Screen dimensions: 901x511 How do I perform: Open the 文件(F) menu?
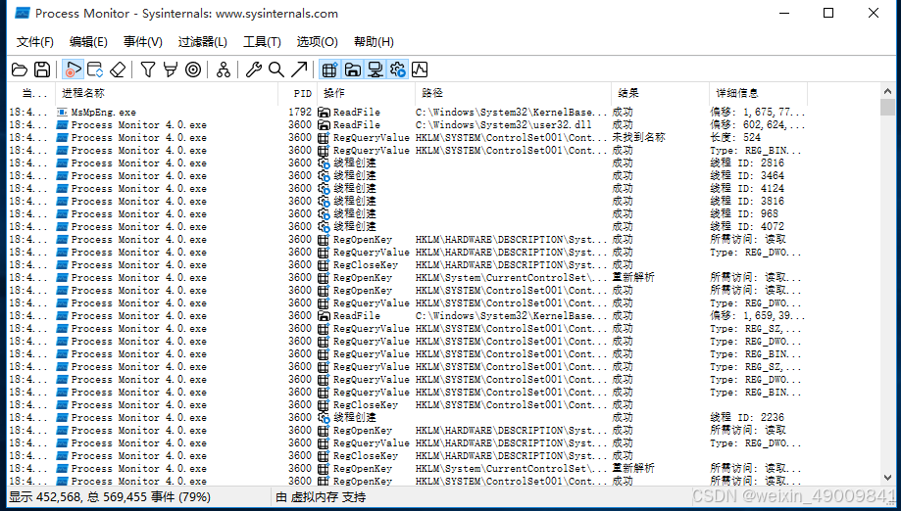(x=35, y=42)
